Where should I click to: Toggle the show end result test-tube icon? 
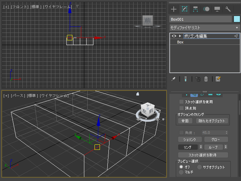click(x=186, y=79)
